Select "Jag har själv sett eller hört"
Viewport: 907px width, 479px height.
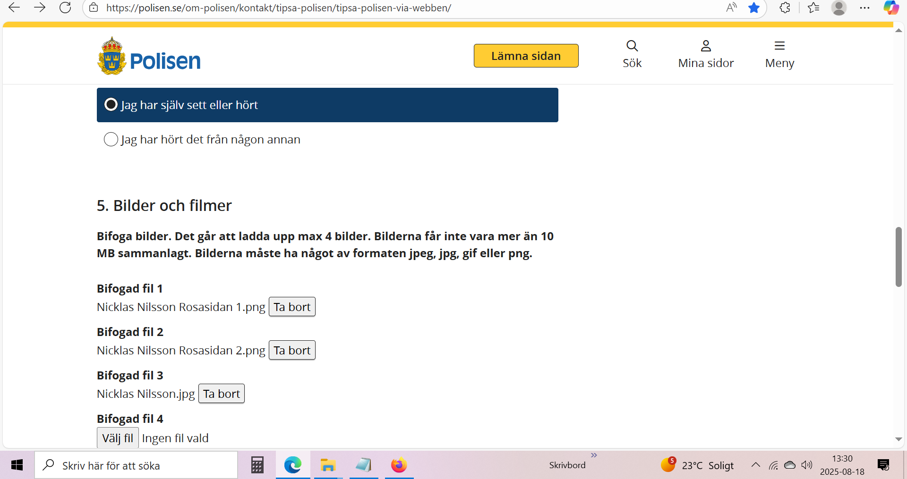click(111, 105)
